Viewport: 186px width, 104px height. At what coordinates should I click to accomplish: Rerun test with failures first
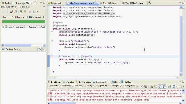(x=25, y=12)
